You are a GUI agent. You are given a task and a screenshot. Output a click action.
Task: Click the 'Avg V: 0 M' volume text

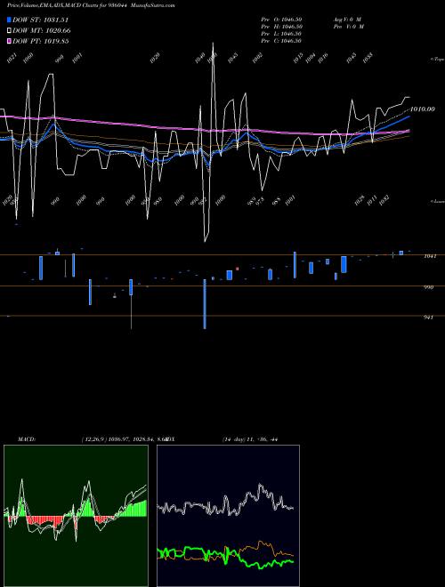click(348, 20)
